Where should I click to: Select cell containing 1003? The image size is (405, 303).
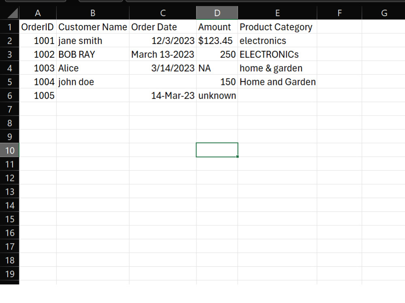click(38, 68)
